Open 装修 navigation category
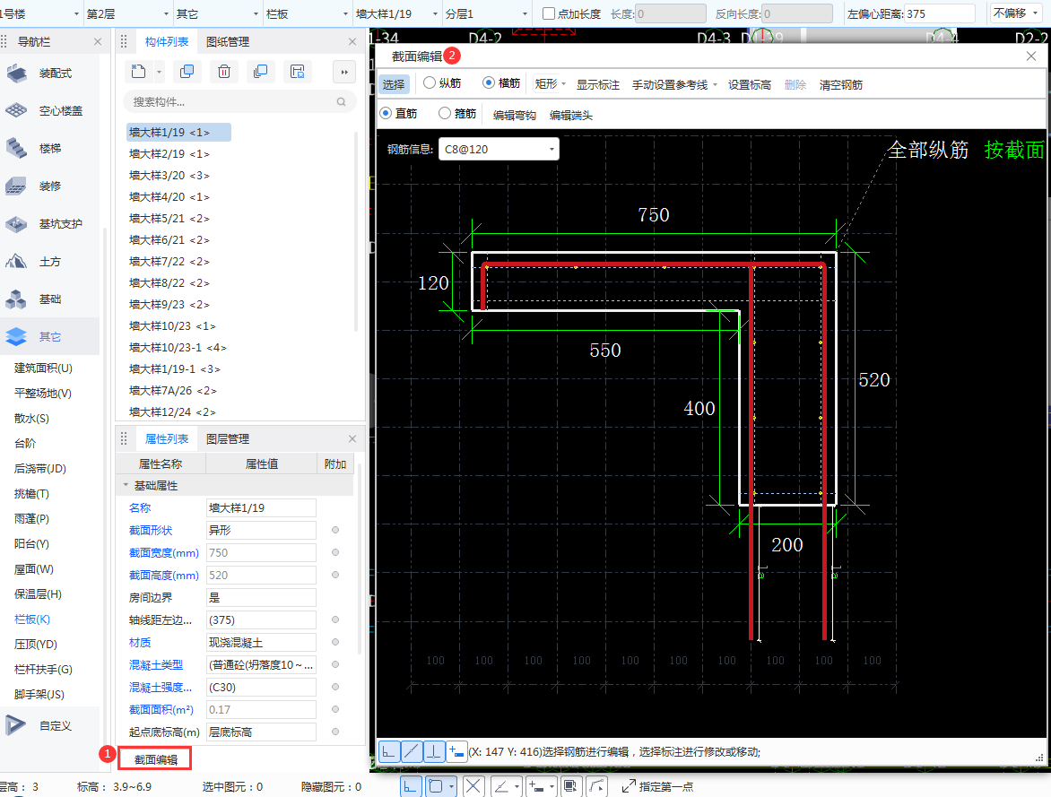 coord(49,186)
